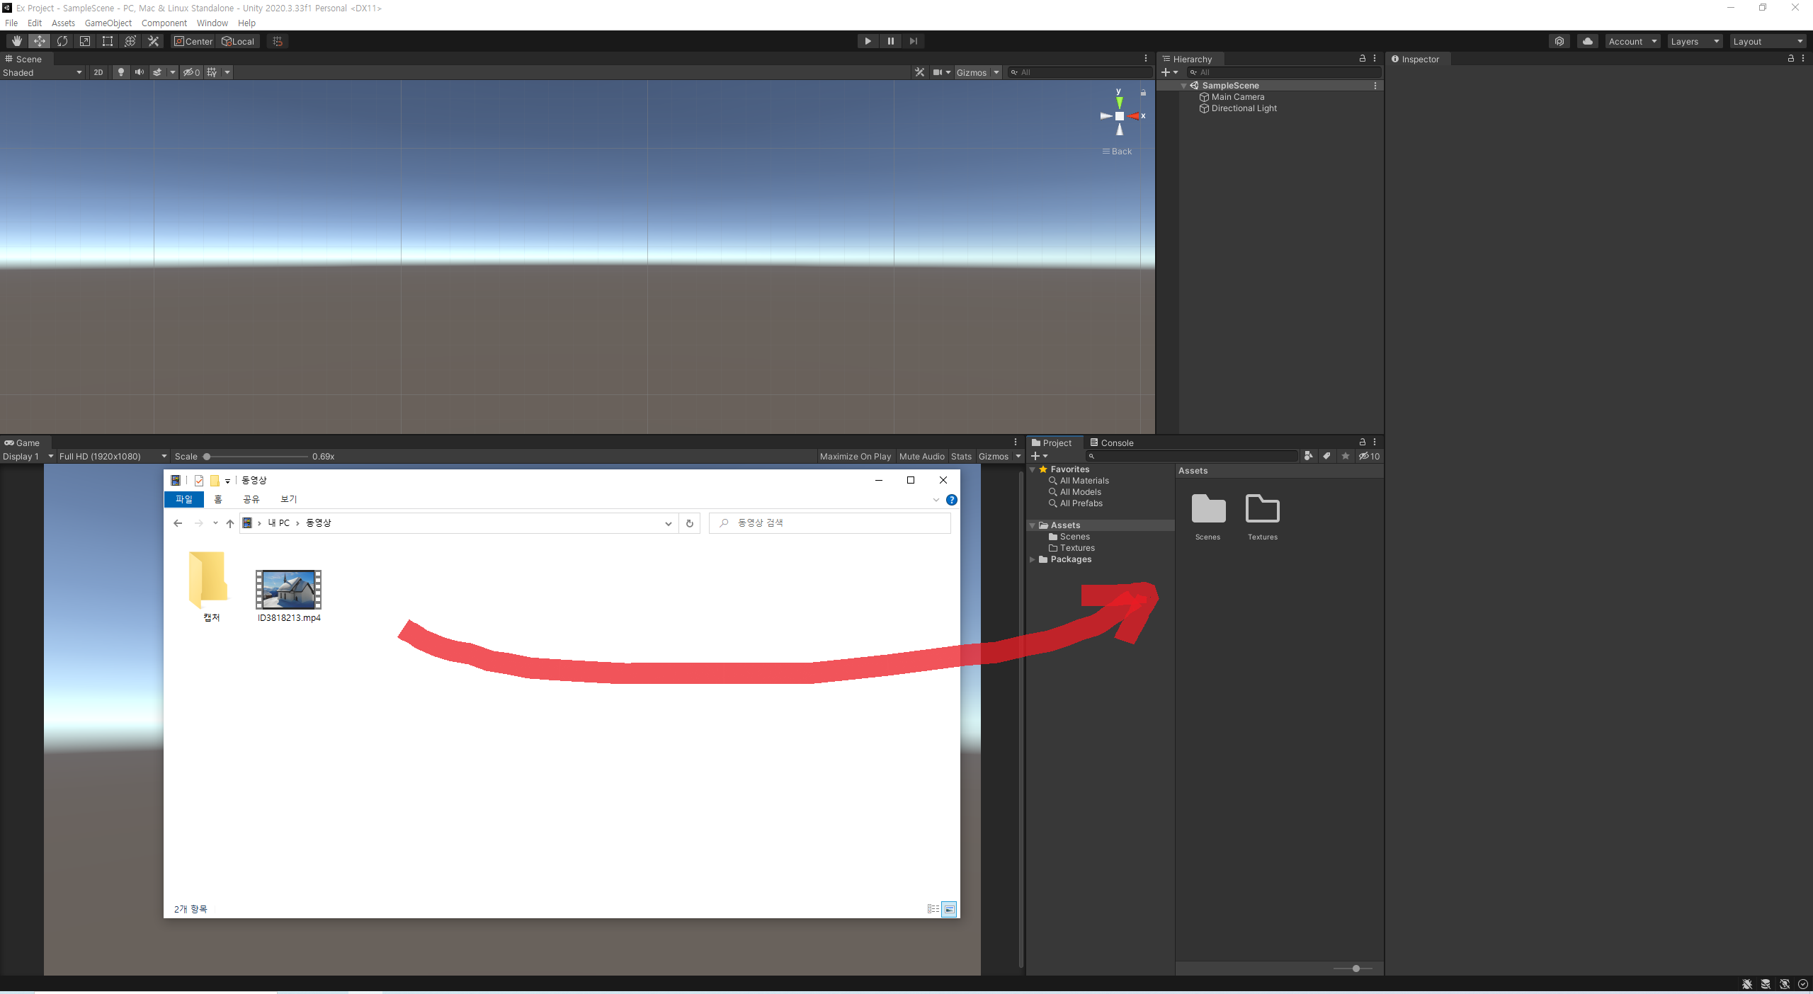
Task: Select the ID3818213.mp4 video thumbnail
Action: point(288,590)
